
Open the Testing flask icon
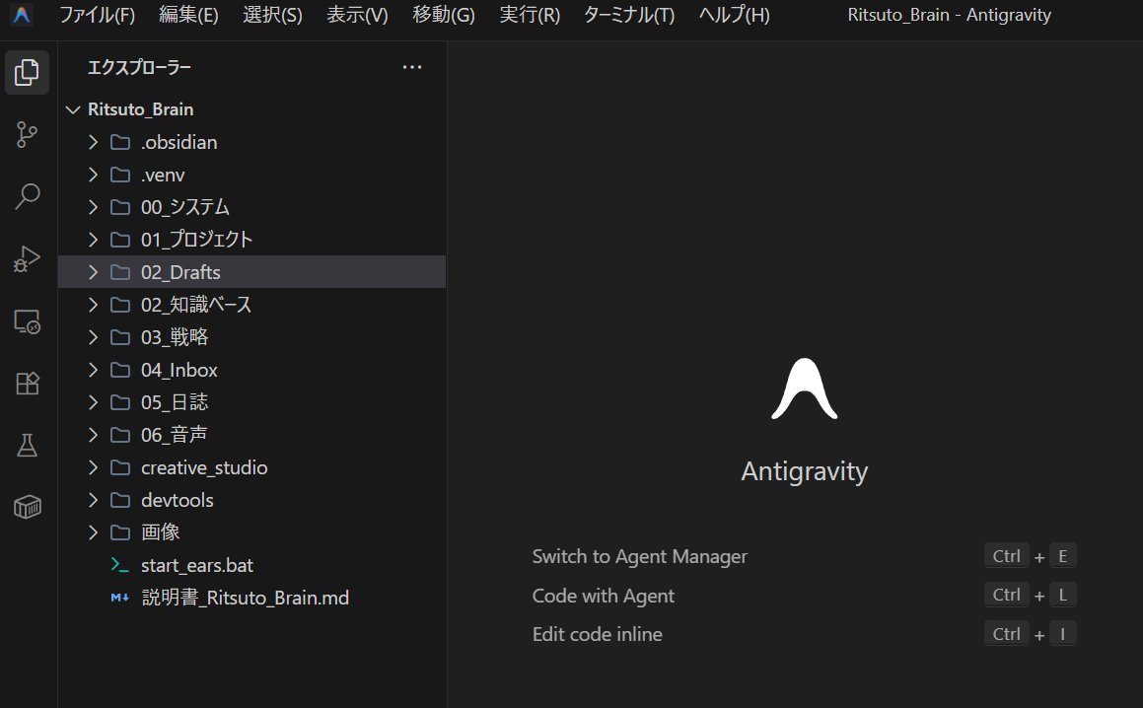coord(27,445)
